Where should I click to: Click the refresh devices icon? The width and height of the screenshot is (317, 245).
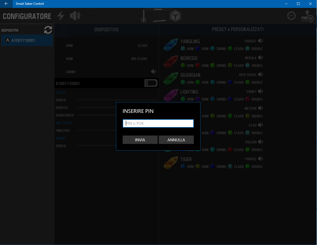(x=48, y=30)
